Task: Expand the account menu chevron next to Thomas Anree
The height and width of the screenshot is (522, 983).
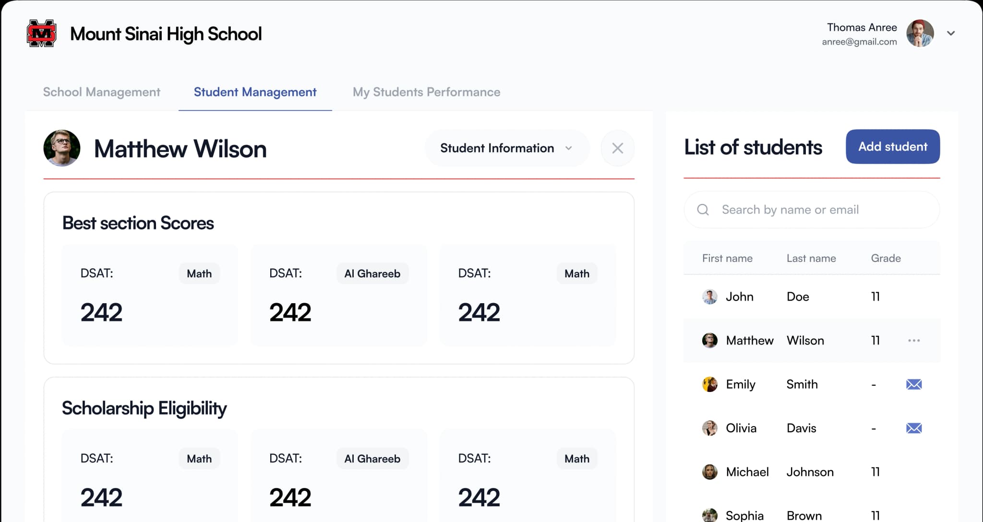Action: click(951, 33)
